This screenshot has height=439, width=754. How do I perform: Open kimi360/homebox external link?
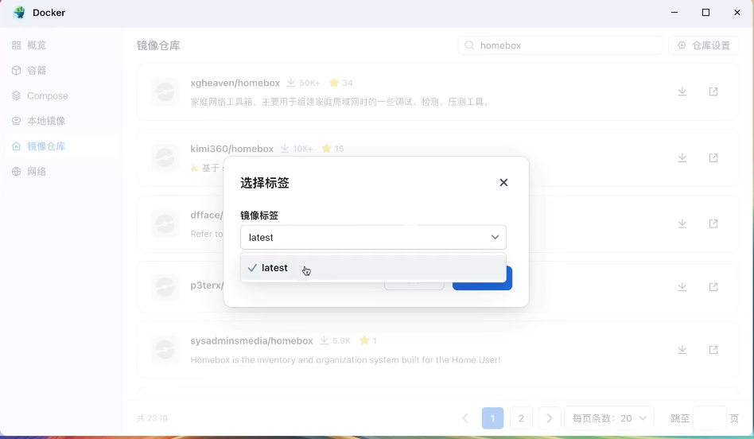point(713,157)
